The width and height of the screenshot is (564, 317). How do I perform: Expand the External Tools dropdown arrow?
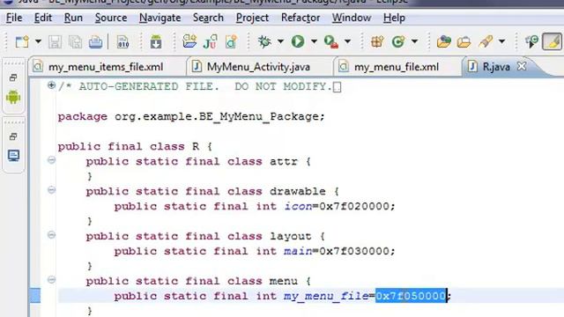click(x=347, y=41)
